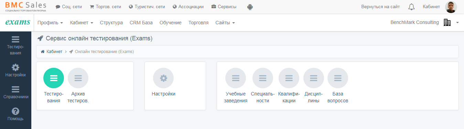Screen dimensions: 464x129
Task: Click the Android robot icon in the top bar
Action: pyautogui.click(x=250, y=7)
